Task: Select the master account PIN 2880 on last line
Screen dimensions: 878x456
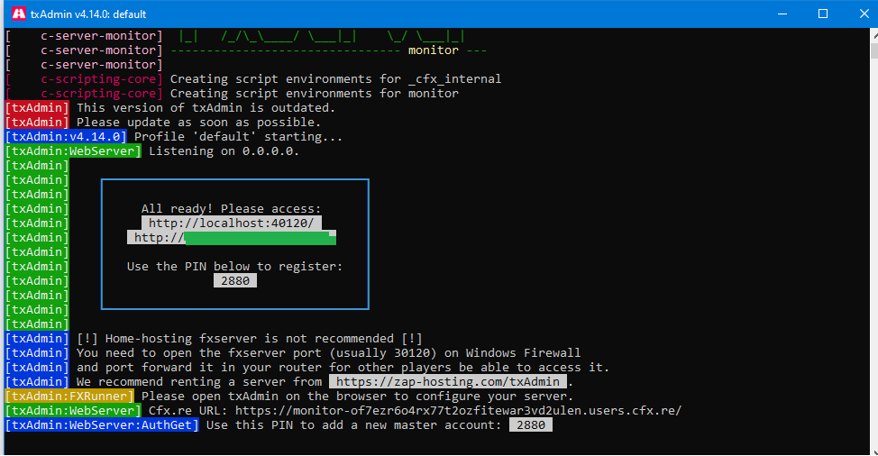Action: pos(531,425)
